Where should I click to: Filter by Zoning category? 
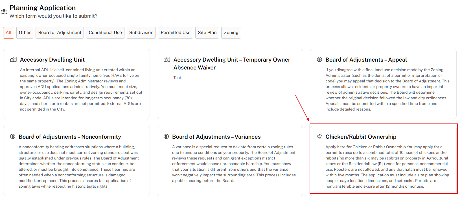(x=231, y=33)
